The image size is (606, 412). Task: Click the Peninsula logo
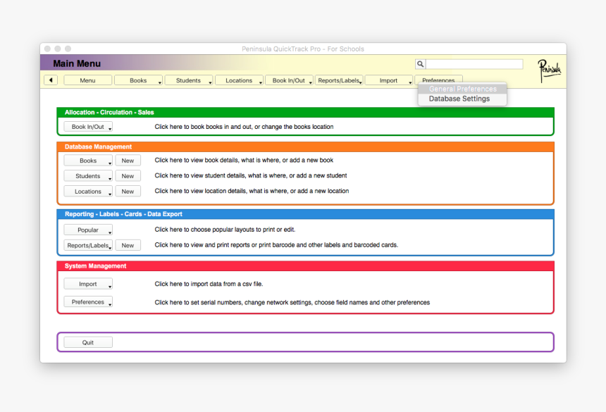(x=550, y=70)
